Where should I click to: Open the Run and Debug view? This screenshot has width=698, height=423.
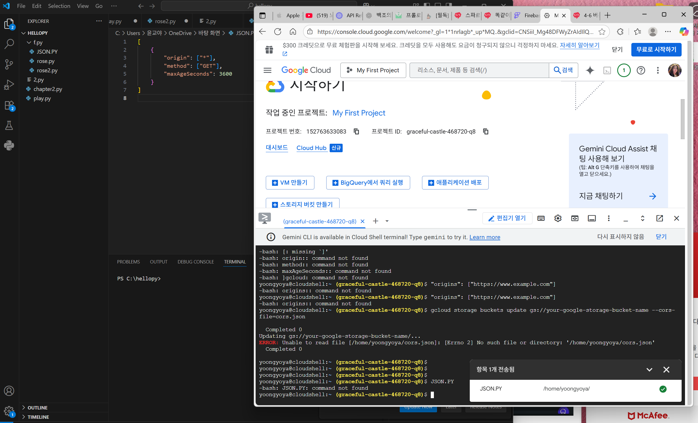click(9, 85)
